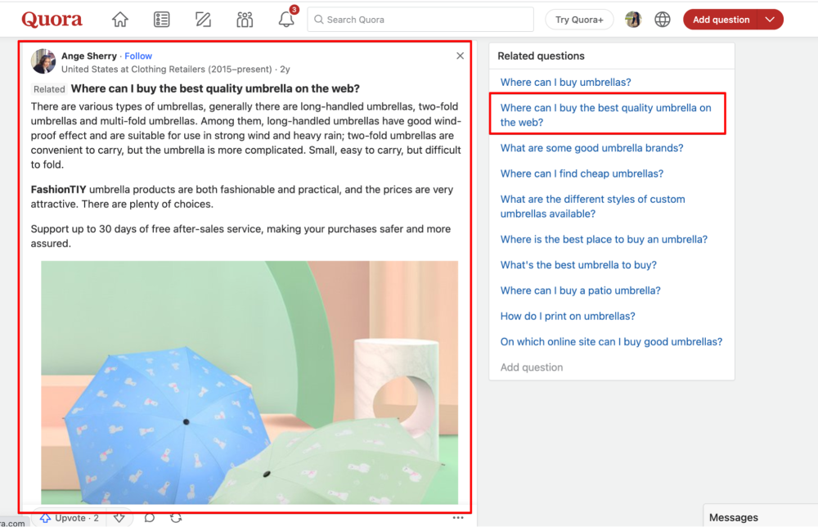Screen dimensions: 818x527
Task: Open the Spaces people icon
Action: pos(245,20)
